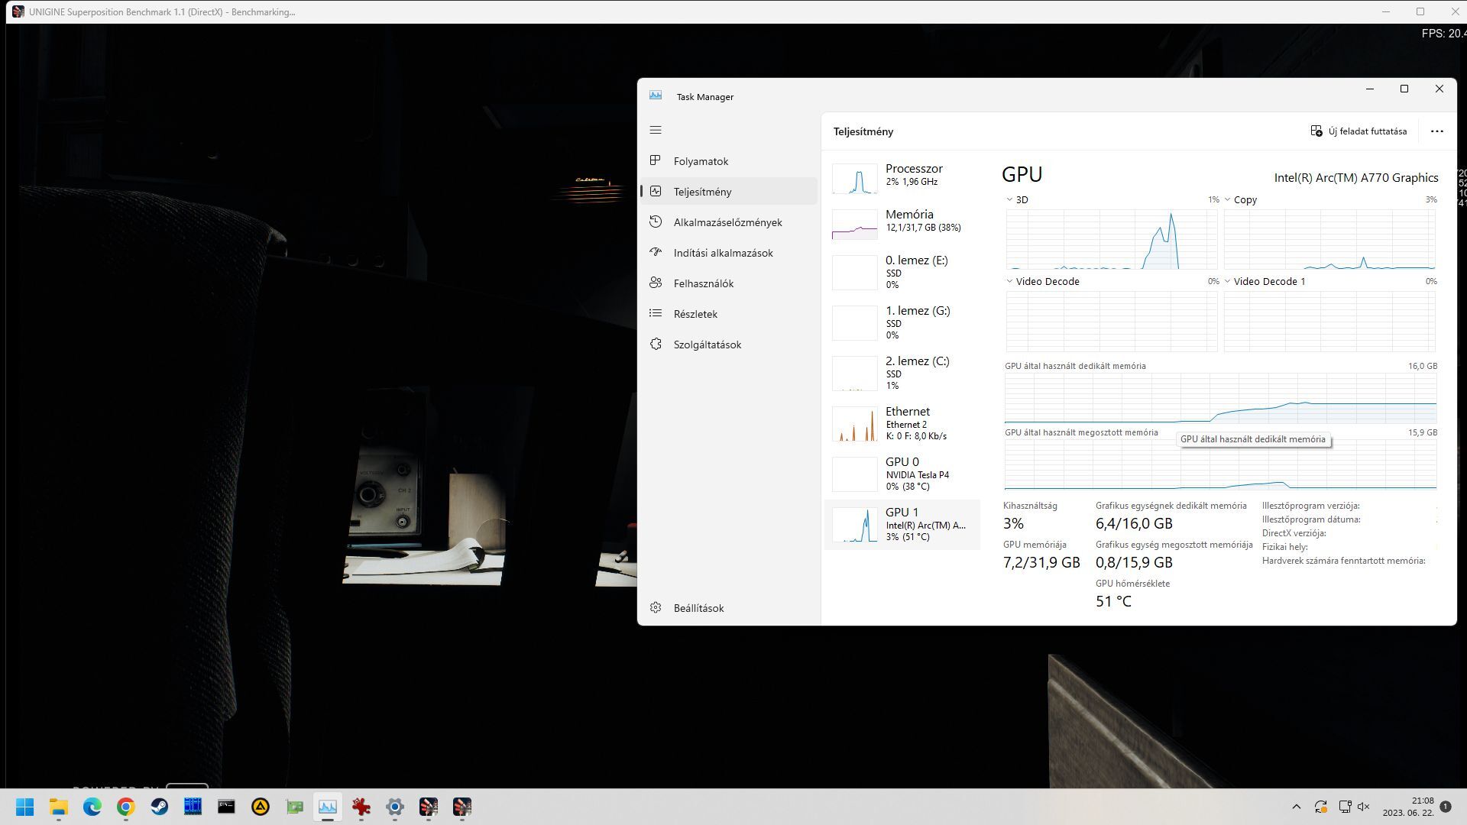
Task: Switch to the Részletek (Details) page
Action: click(x=728, y=314)
